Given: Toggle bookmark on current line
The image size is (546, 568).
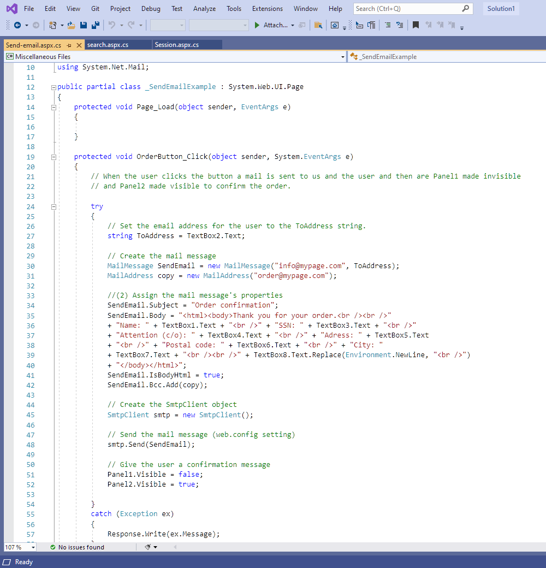Looking at the screenshot, I should click(416, 25).
